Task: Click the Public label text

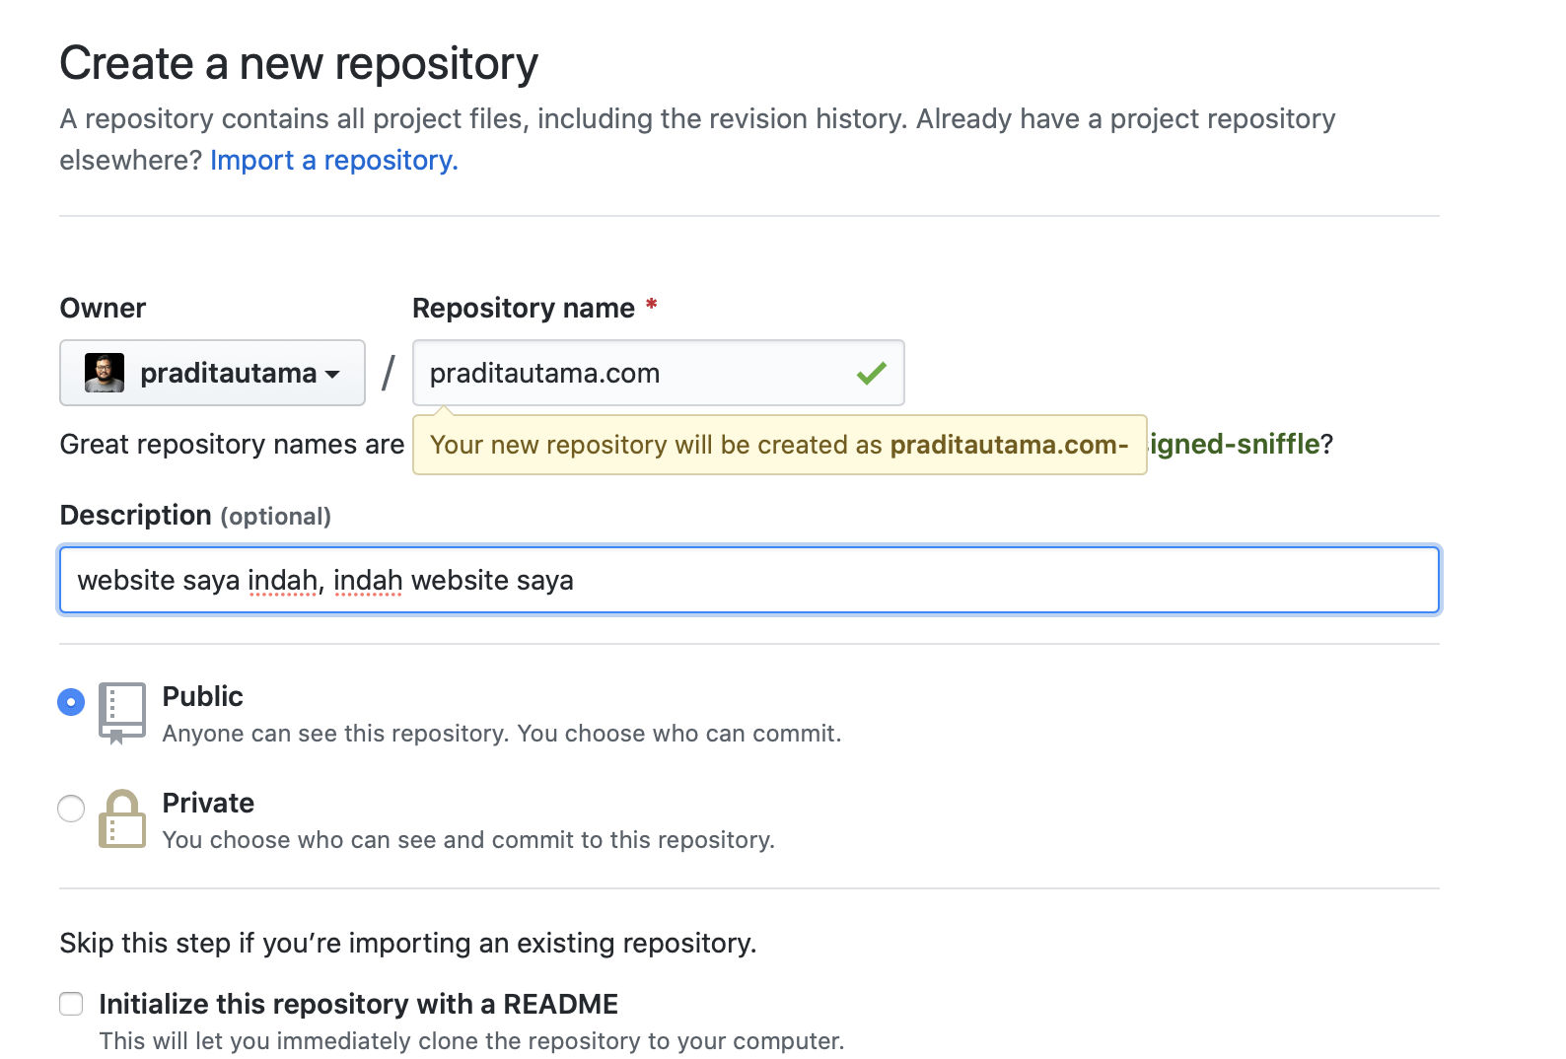Action: (x=202, y=696)
